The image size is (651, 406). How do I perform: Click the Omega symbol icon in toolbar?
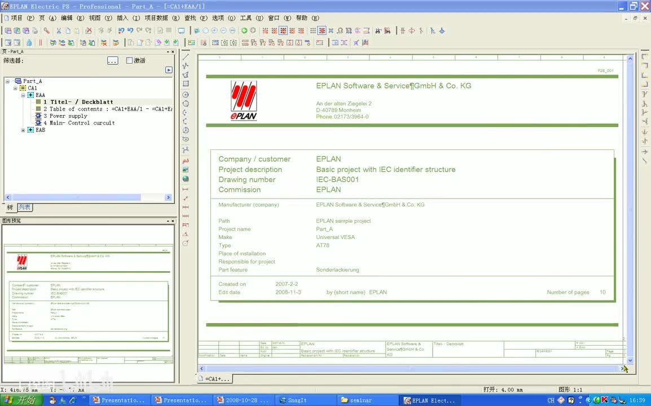click(x=340, y=30)
